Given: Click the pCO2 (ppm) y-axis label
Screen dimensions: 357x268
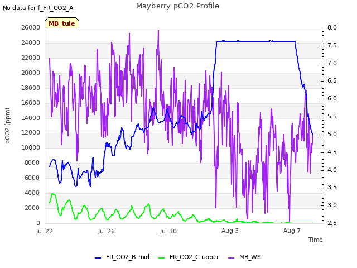Looking at the screenshot, I should (x=7, y=126).
